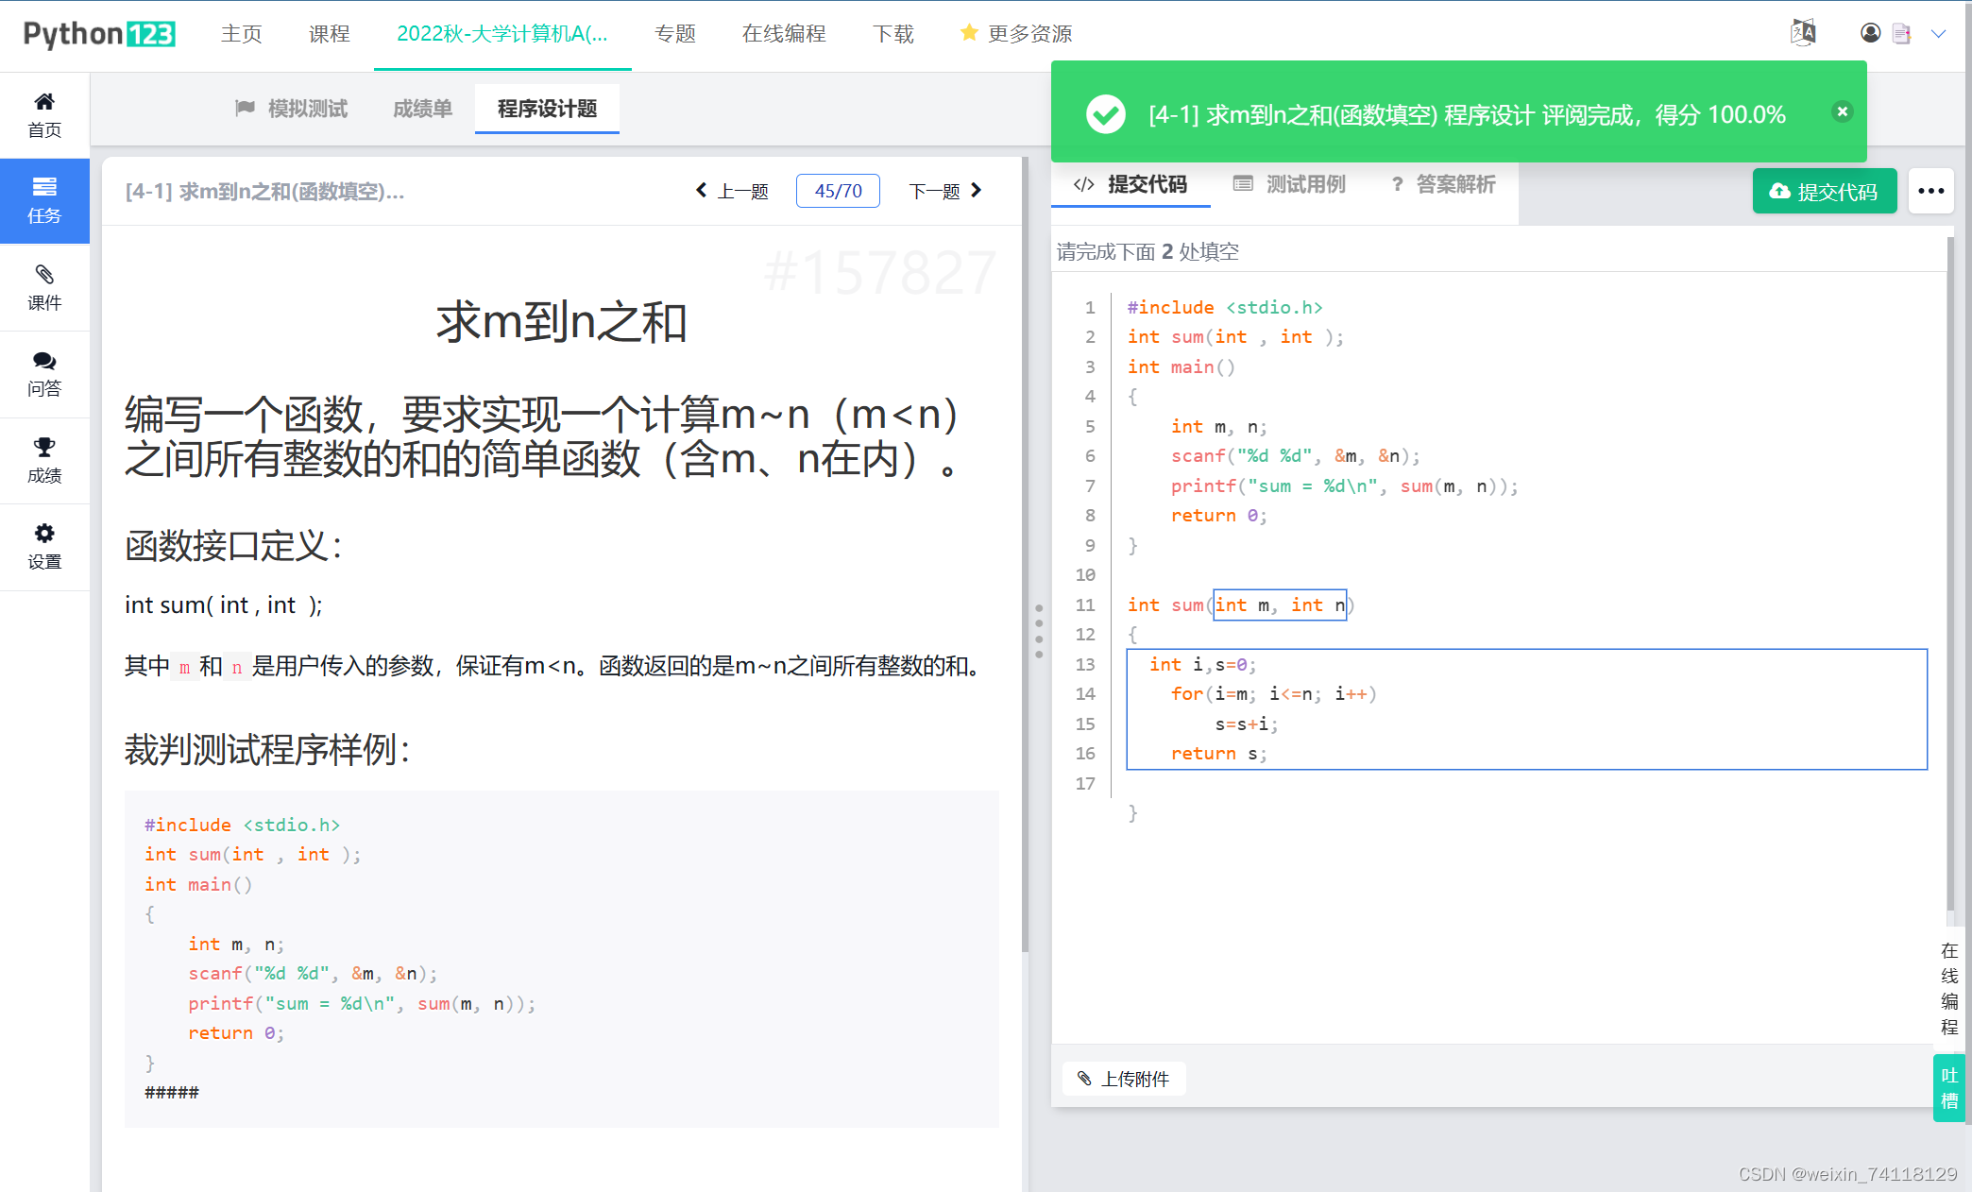Click the text 'int sum( int , int );'
The height and width of the screenshot is (1192, 1972).
[224, 605]
